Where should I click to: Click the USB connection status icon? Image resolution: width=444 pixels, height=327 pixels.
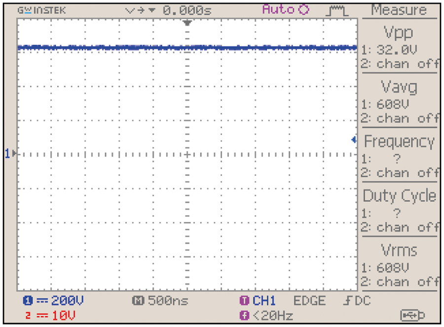413,315
